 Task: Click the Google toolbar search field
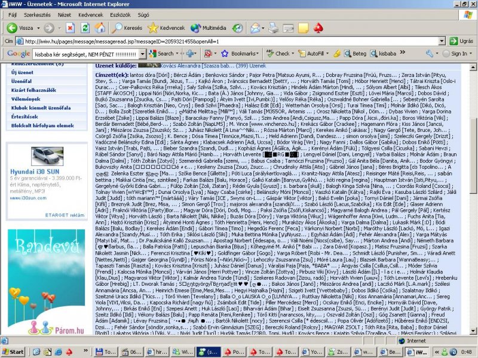tap(85, 54)
